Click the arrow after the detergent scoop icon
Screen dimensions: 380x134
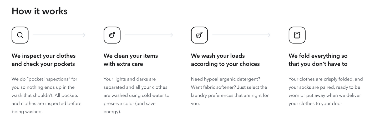pyautogui.click(x=241, y=35)
